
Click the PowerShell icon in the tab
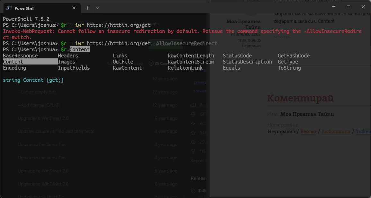tap(9, 8)
